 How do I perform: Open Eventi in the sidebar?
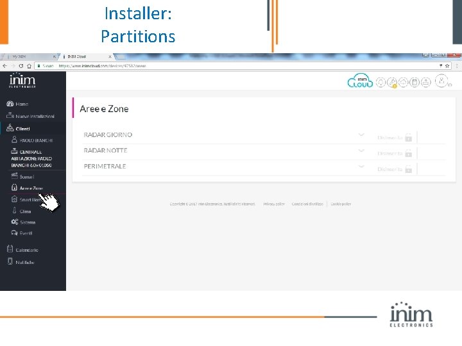click(x=22, y=233)
